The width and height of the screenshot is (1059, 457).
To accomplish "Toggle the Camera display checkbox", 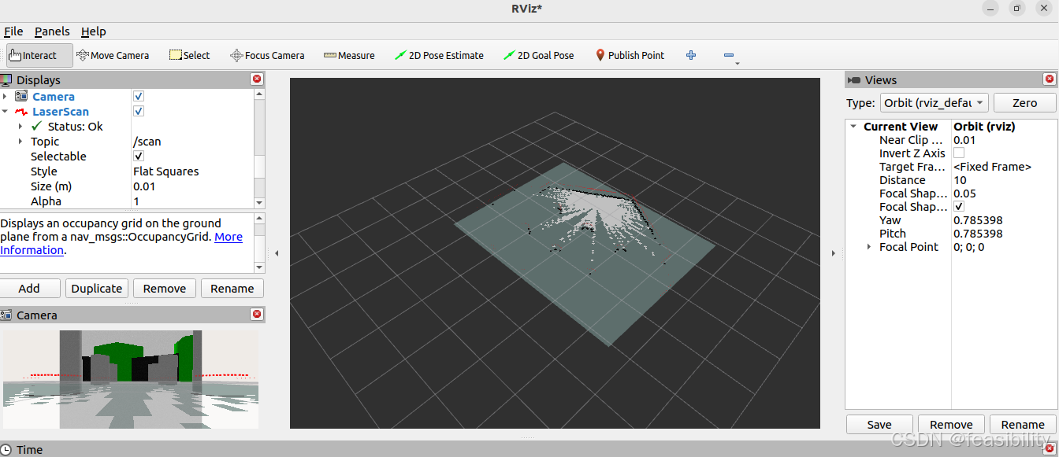I will 139,96.
